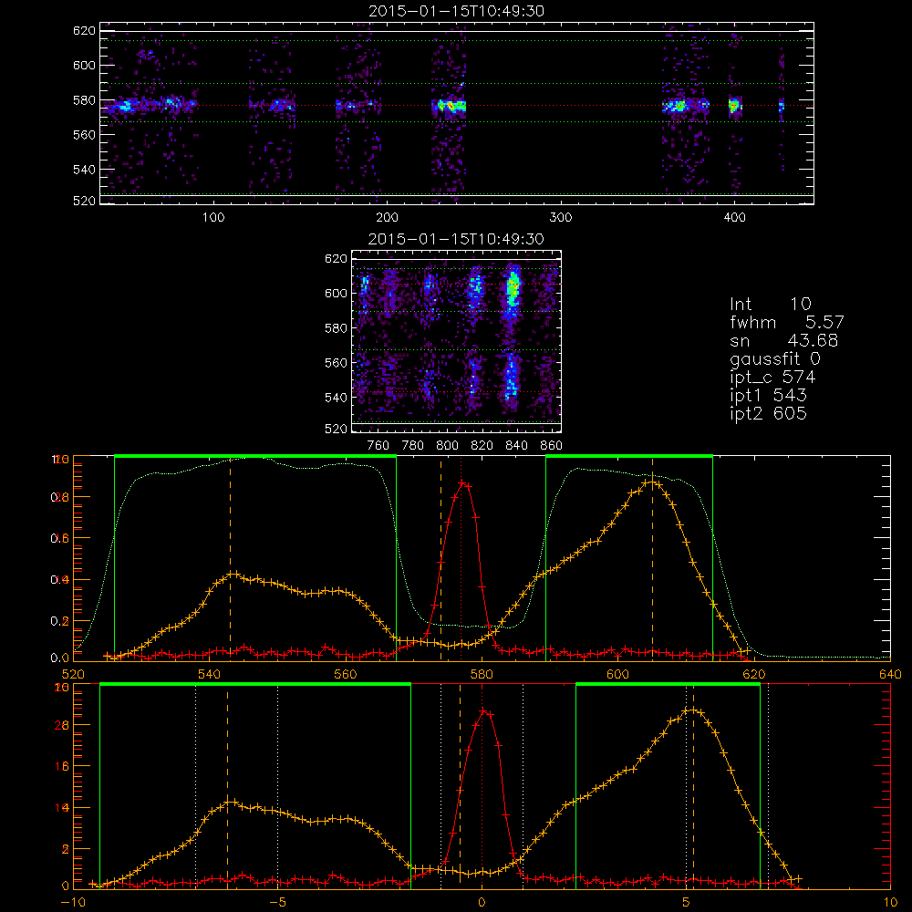The width and height of the screenshot is (912, 912).
Task: Select the 'Int 10' readout line
Action: 770,305
